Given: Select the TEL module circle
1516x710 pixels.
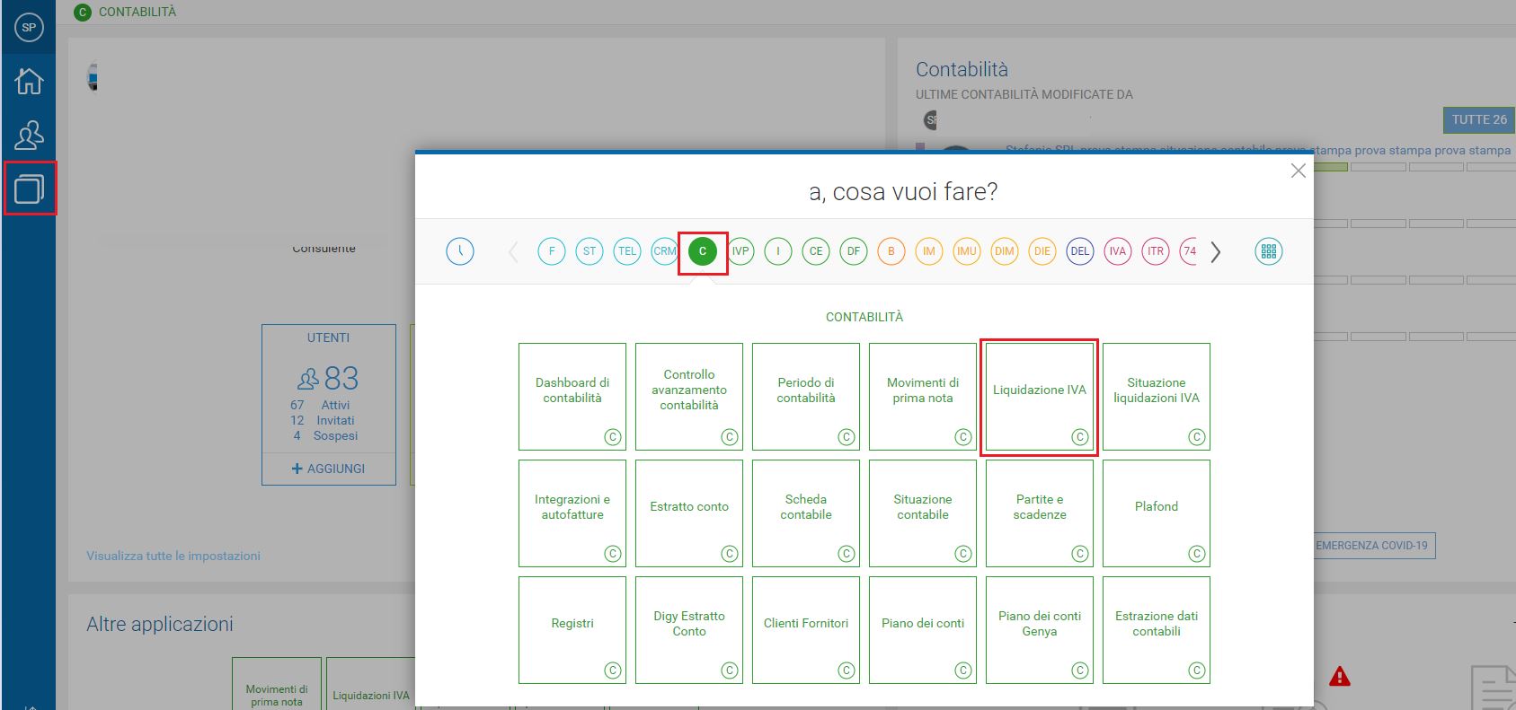Looking at the screenshot, I should pyautogui.click(x=627, y=251).
